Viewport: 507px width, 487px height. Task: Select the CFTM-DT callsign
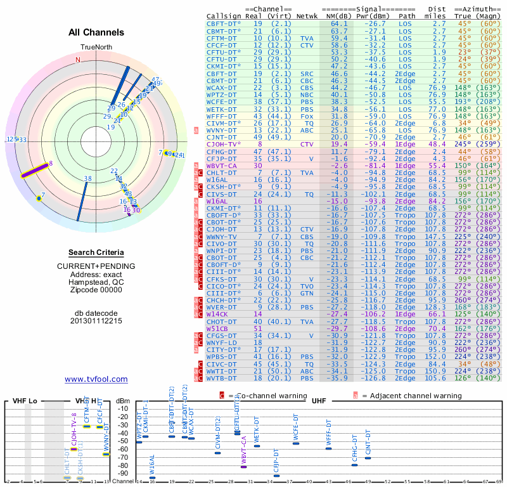[x=222, y=38]
